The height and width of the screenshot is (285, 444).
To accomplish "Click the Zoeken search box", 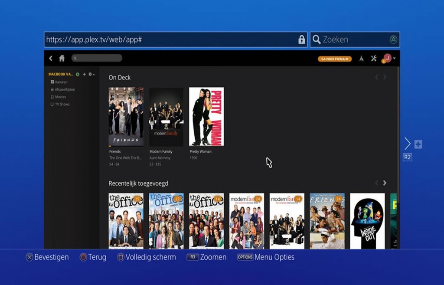I will [355, 39].
